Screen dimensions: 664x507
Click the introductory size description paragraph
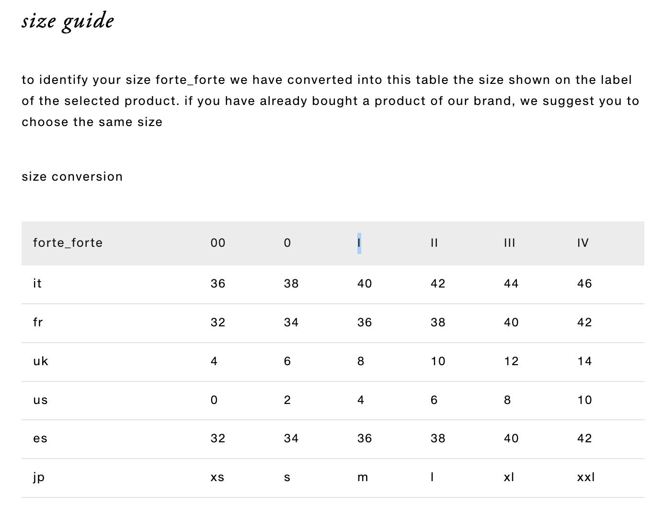[x=331, y=101]
